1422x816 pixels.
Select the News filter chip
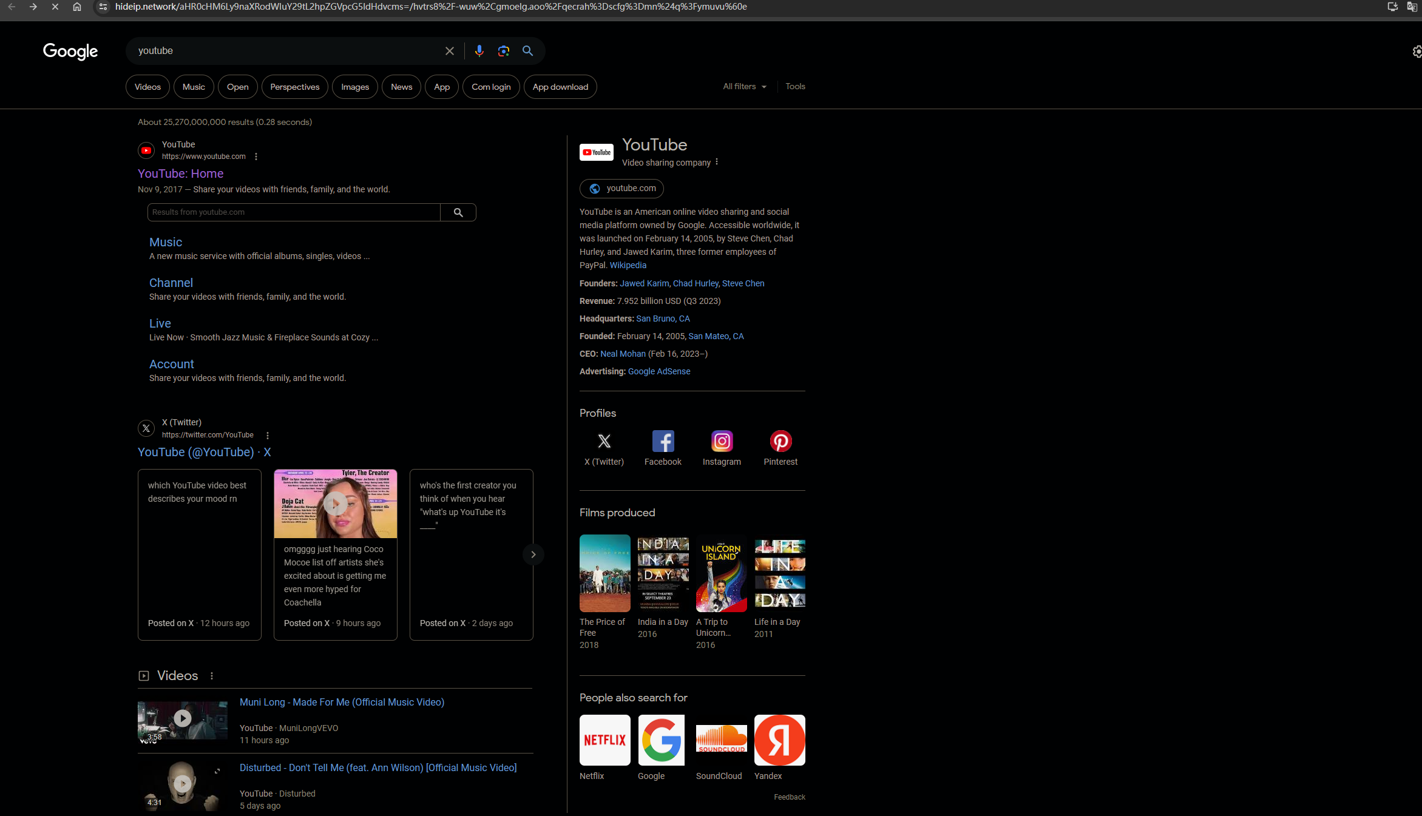click(401, 87)
